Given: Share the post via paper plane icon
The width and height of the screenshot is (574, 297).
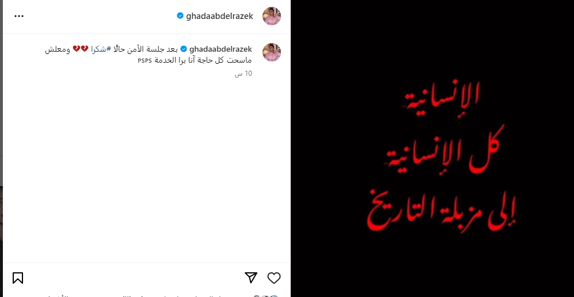Looking at the screenshot, I should [251, 277].
